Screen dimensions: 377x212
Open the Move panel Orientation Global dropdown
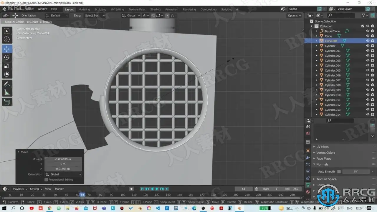[63, 174]
